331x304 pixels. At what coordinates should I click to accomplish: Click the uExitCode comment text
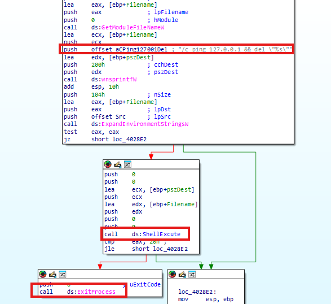[145, 285]
